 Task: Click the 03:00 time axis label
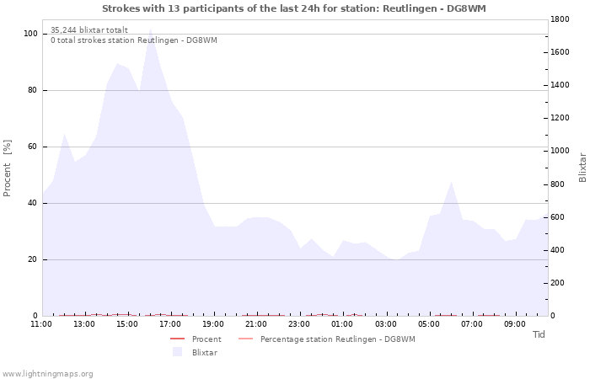click(x=385, y=323)
